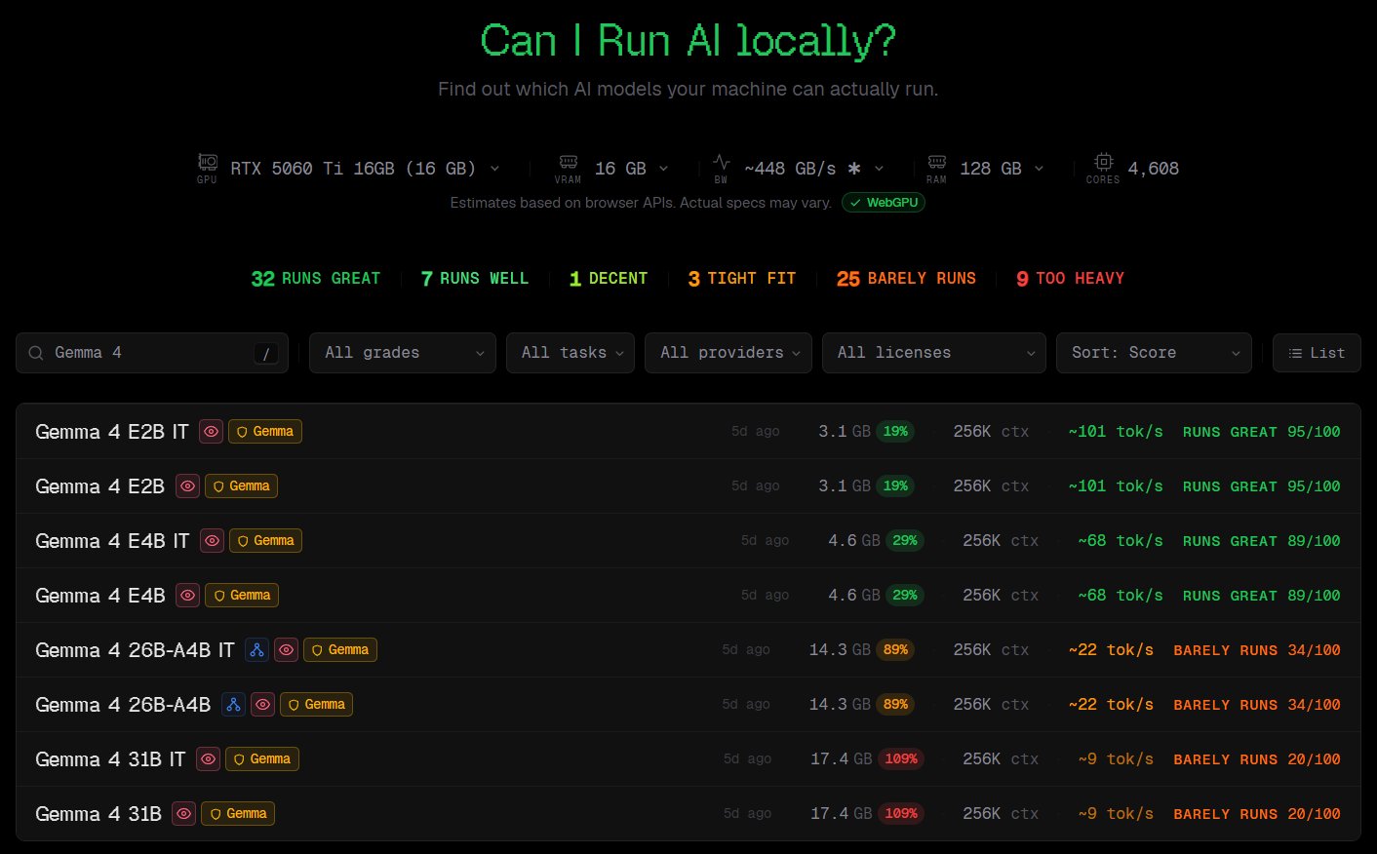Click the Gemma license badge on Gemma 4 31B
Image resolution: width=1377 pixels, height=854 pixels.
tap(237, 814)
